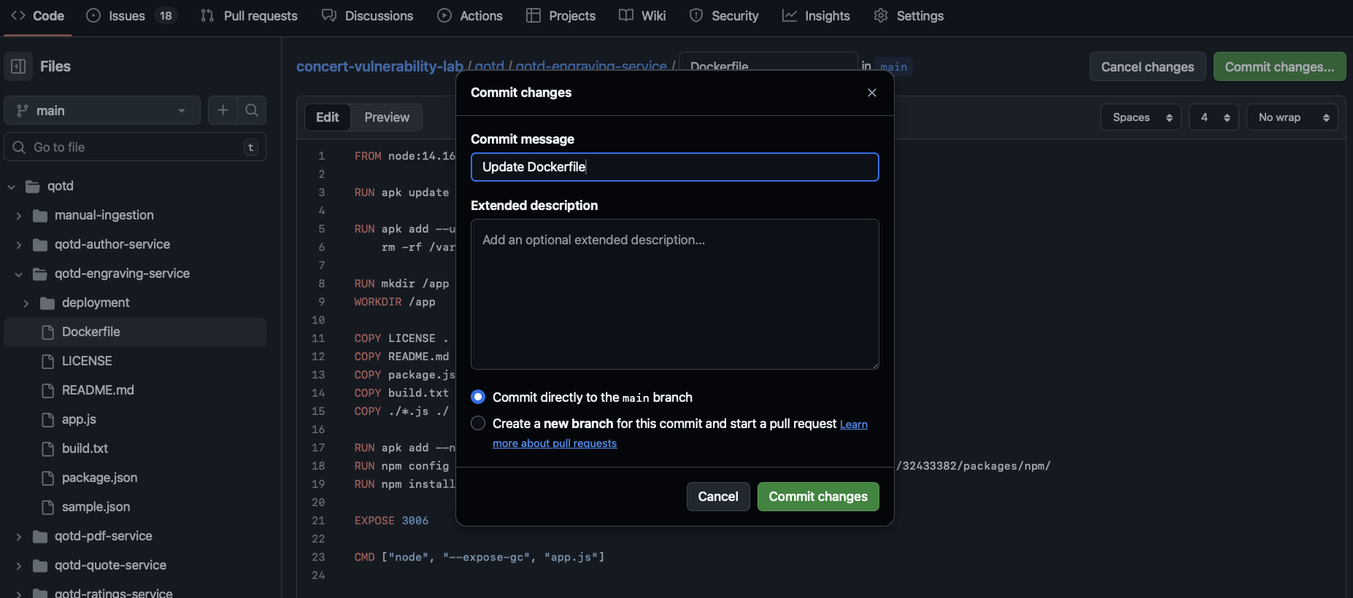Select create a new branch option
The height and width of the screenshot is (598, 1353).
click(478, 423)
